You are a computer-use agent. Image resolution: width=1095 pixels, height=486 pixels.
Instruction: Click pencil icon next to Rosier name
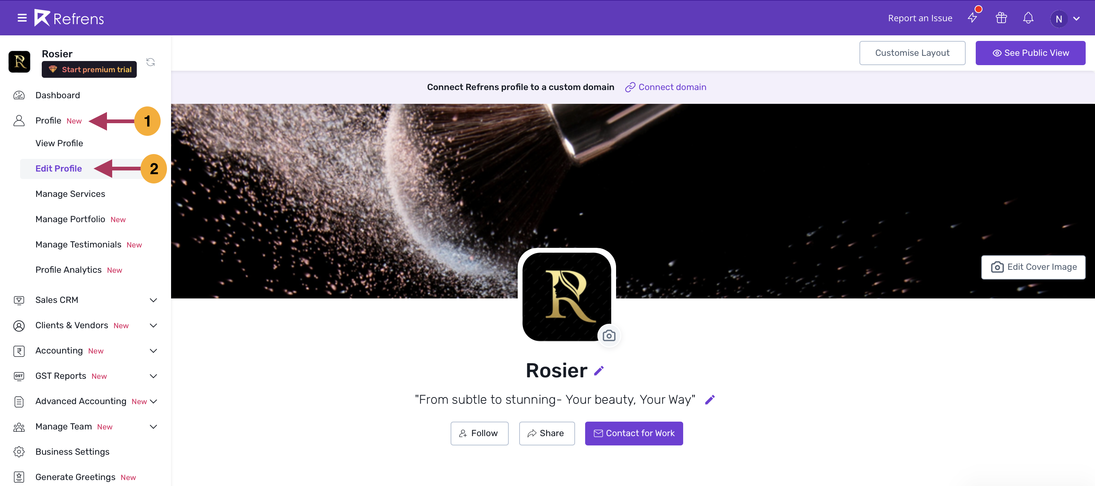[599, 371]
